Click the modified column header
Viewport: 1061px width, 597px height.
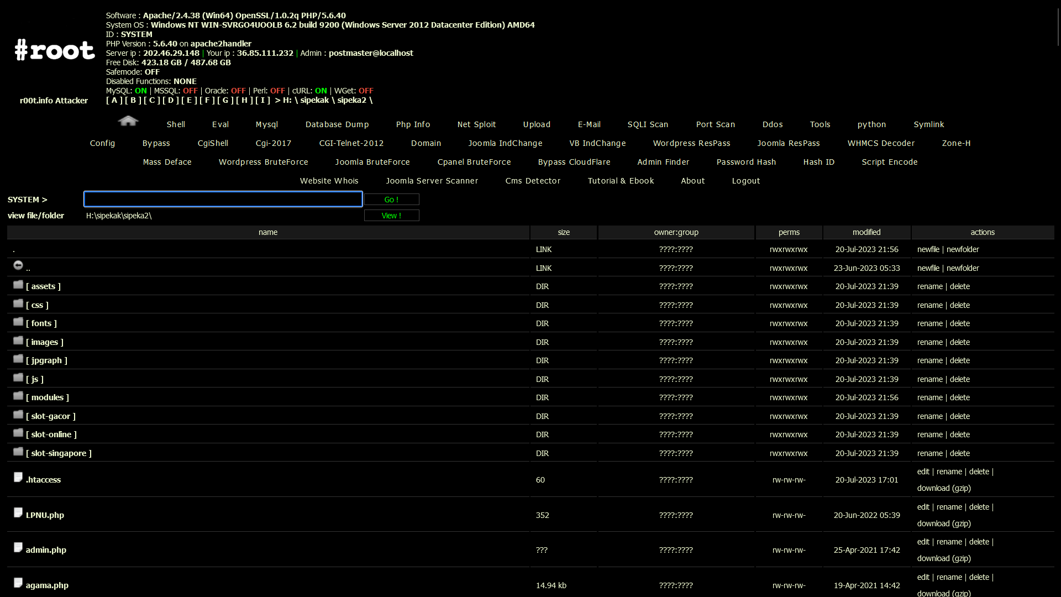(866, 232)
